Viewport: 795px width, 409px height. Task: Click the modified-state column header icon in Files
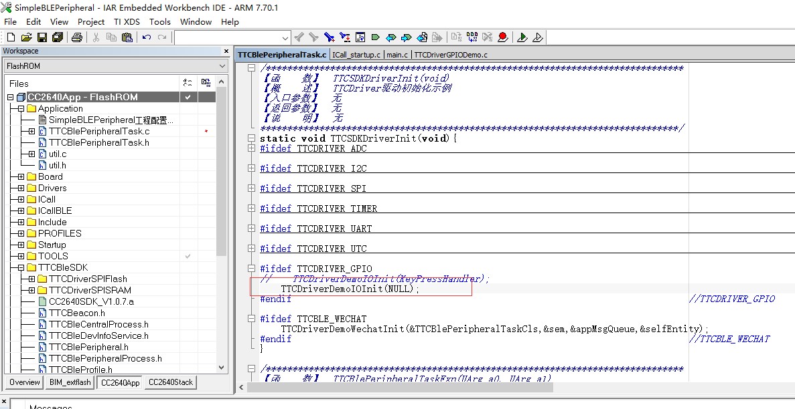[206, 83]
